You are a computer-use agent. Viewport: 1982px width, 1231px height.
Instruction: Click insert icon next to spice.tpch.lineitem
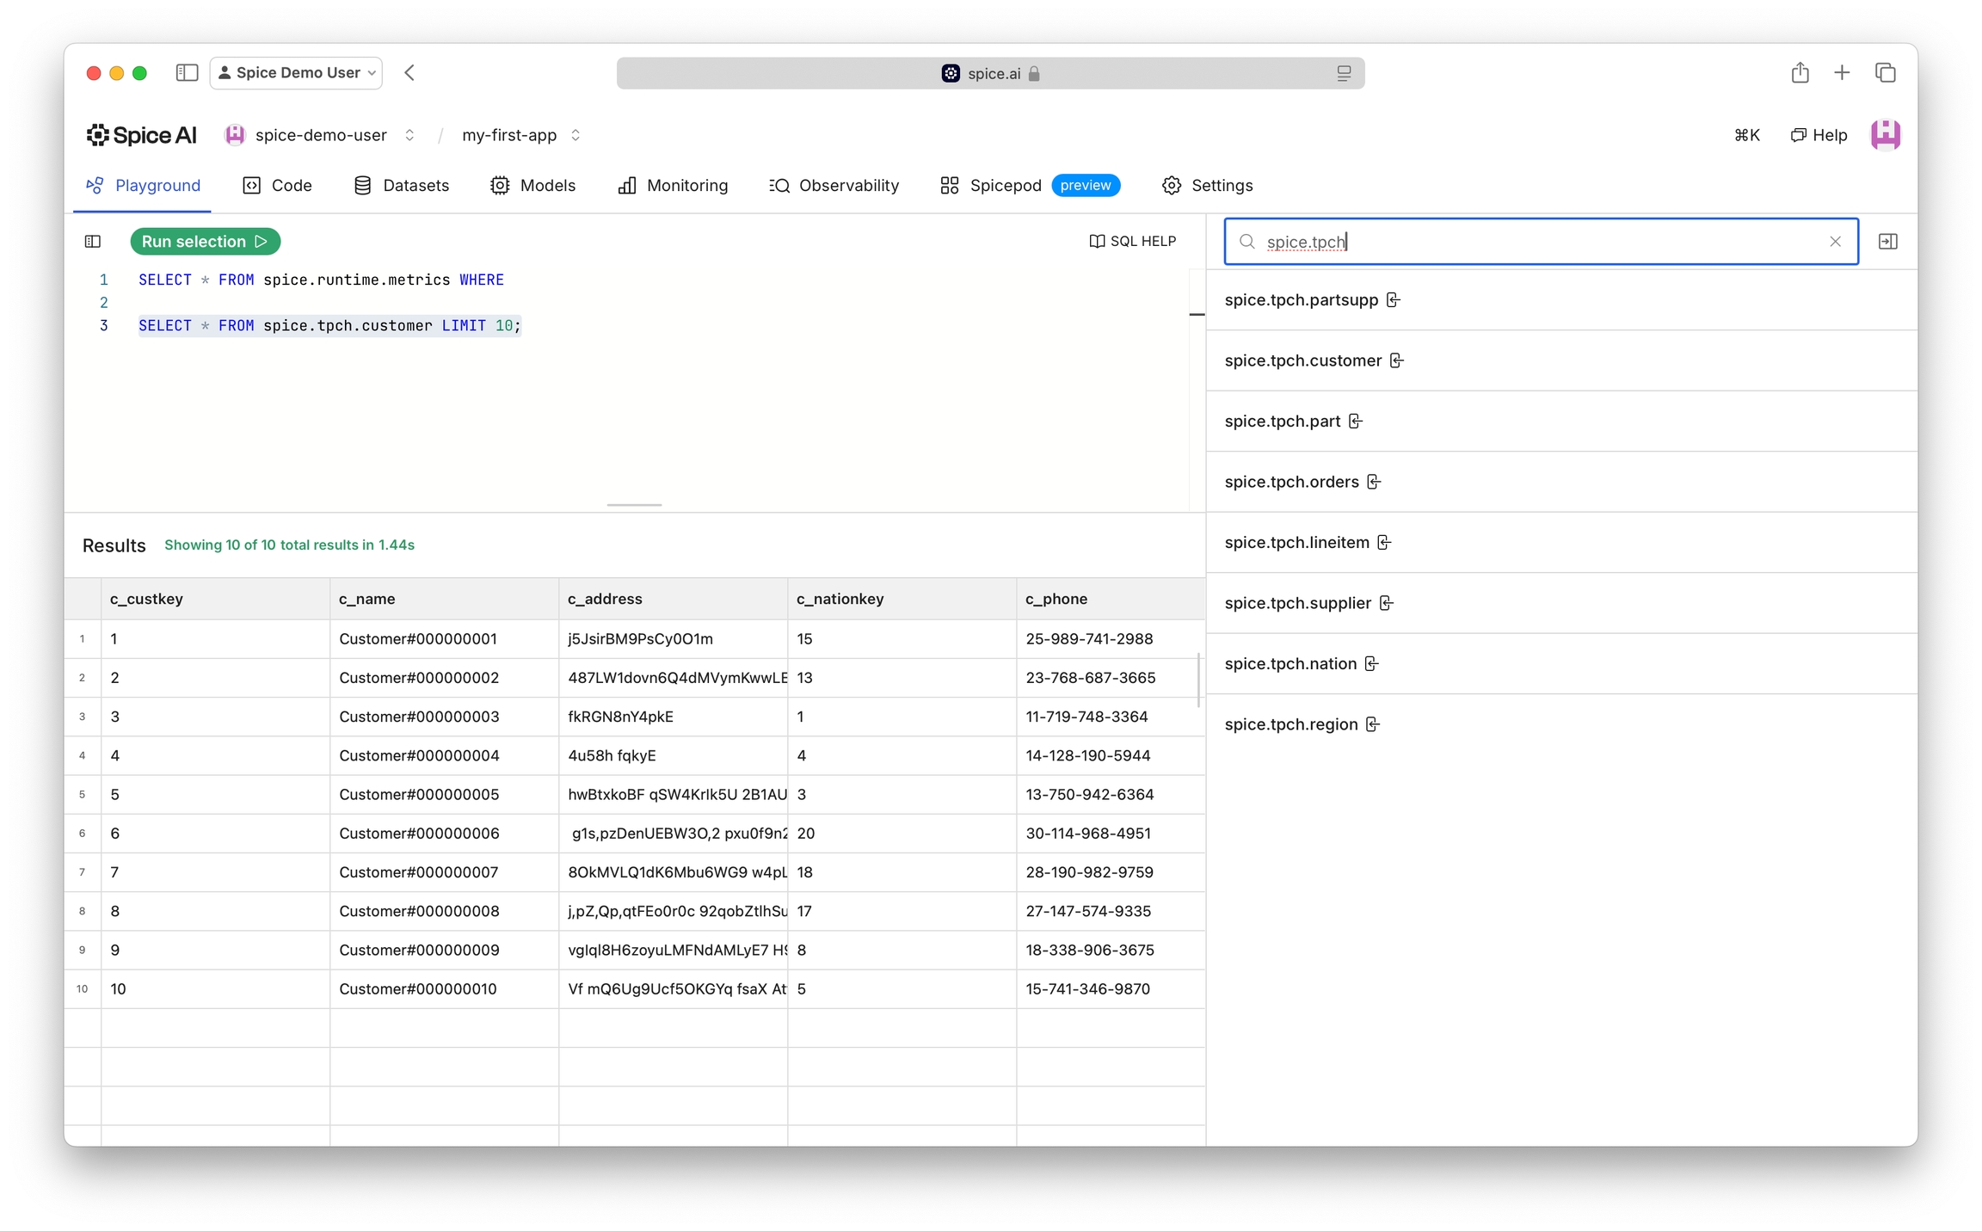click(x=1384, y=543)
